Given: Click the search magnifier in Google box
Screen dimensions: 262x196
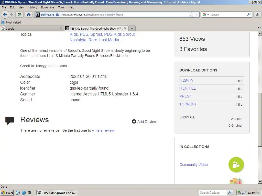Looking at the screenshot, I should coord(249,15).
